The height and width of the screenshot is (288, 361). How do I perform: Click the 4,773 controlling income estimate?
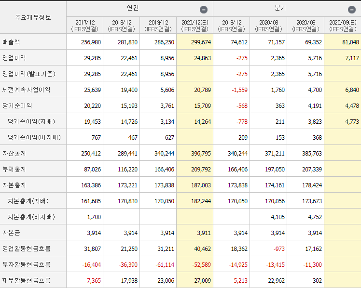tap(352, 121)
